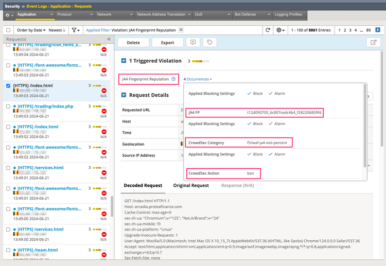Open the Order by Date dropdown
Viewport: 386px width, 266px height.
tap(32, 30)
